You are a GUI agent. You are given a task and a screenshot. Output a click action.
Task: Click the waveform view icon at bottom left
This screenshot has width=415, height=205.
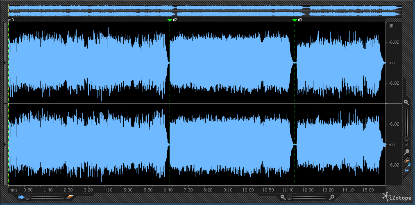(21, 197)
